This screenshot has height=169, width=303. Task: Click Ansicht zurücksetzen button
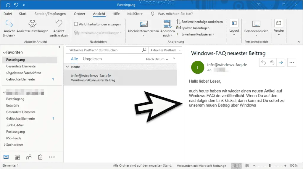tap(59, 28)
